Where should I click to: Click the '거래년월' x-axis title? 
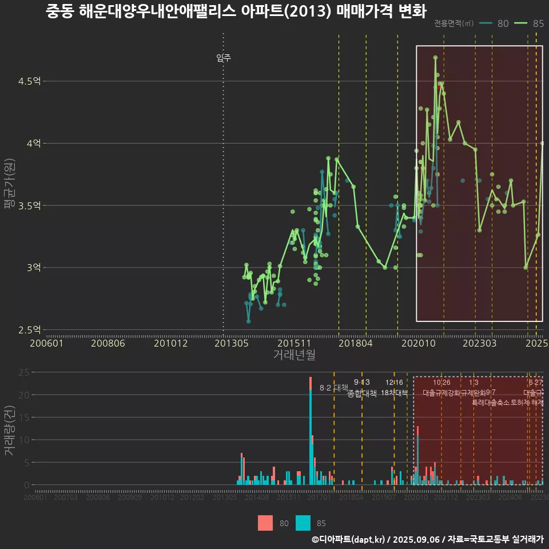[294, 355]
